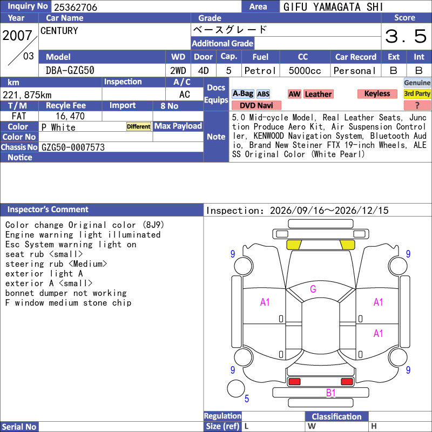
Task: Click the chassis number GZG50-0007573
Action: pyautogui.click(x=73, y=147)
